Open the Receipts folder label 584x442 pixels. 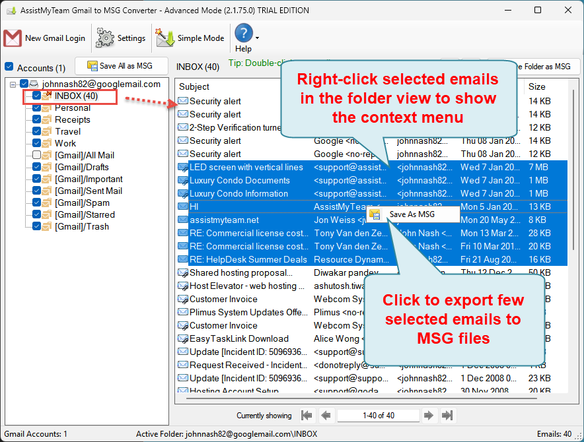73,120
